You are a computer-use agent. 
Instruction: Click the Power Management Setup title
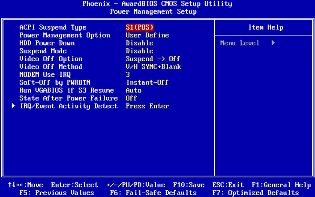(x=153, y=12)
